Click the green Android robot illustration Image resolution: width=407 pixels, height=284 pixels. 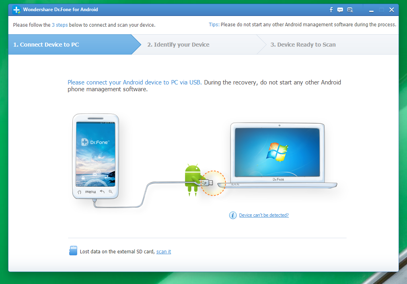tap(193, 180)
